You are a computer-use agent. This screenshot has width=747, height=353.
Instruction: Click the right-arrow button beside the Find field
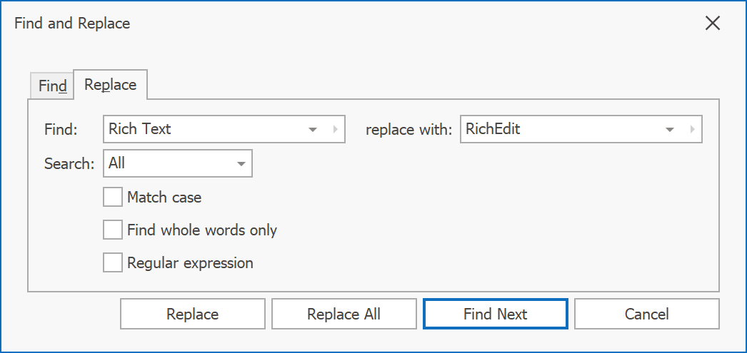(335, 130)
